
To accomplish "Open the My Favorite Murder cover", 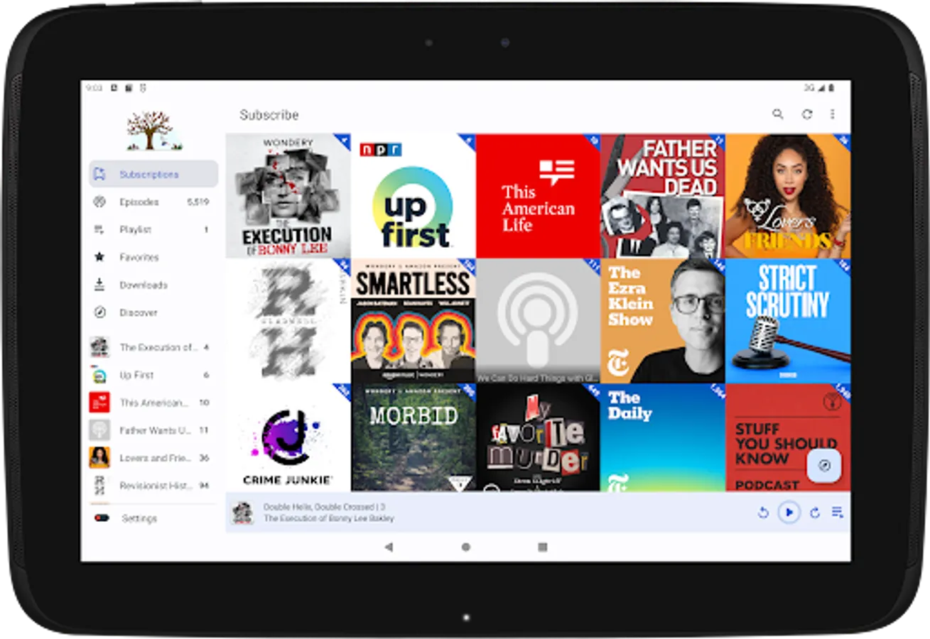I will click(x=538, y=437).
